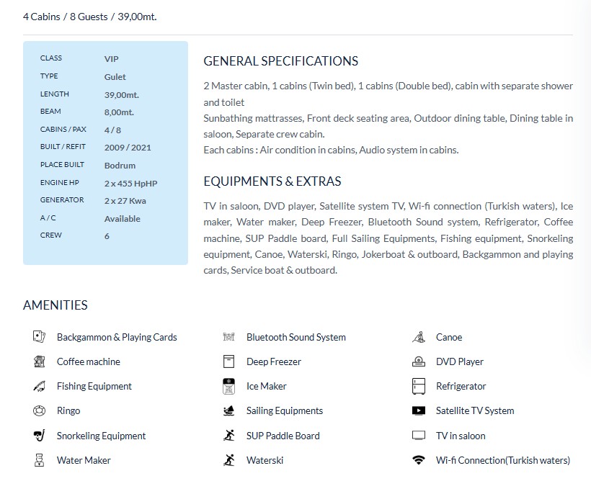The image size is (591, 481).
Task: Click the Fishing Equipment icon
Action: [39, 386]
